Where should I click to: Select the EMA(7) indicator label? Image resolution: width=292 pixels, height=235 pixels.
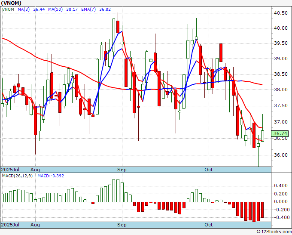click(x=88, y=9)
